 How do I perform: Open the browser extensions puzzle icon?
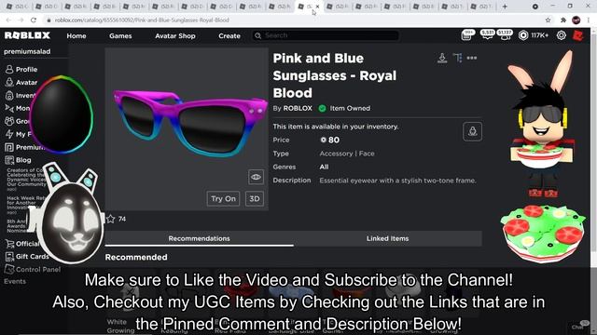pos(563,20)
